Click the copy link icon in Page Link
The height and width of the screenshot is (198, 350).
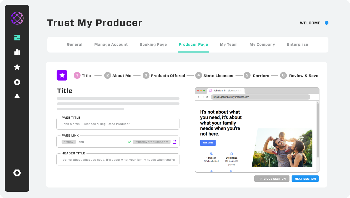pyautogui.click(x=174, y=142)
